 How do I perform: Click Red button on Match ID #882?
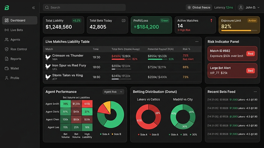tap(250, 54)
